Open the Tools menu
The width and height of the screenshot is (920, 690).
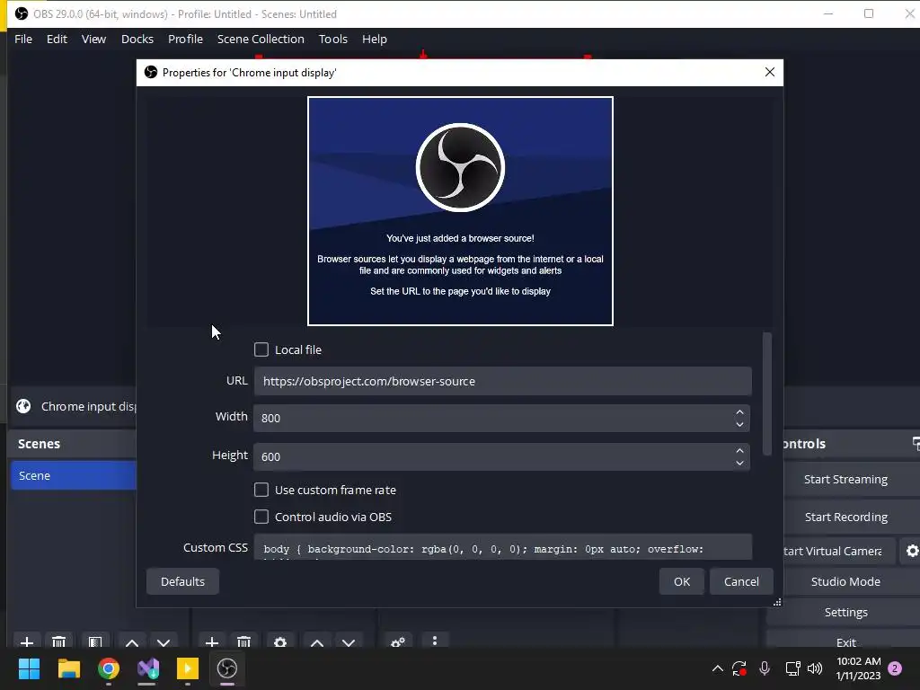click(x=333, y=39)
